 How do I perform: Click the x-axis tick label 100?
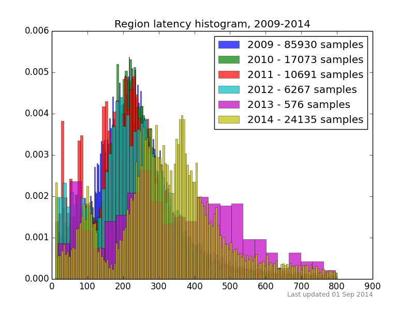(87, 286)
